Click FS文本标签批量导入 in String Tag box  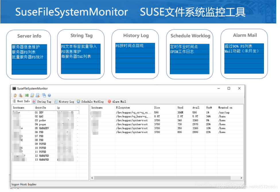pos(79,46)
